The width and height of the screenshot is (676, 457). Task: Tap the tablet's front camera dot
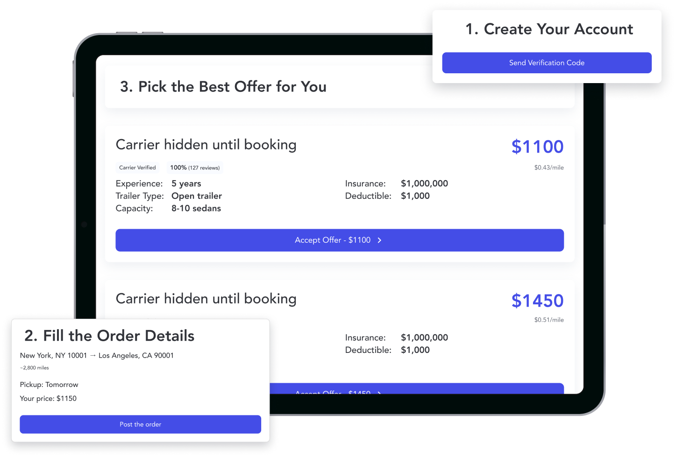84,225
